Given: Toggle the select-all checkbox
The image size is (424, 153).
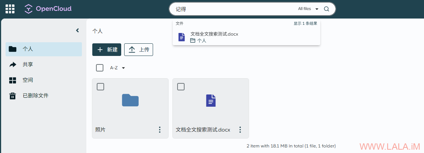Looking at the screenshot, I should tap(100, 68).
